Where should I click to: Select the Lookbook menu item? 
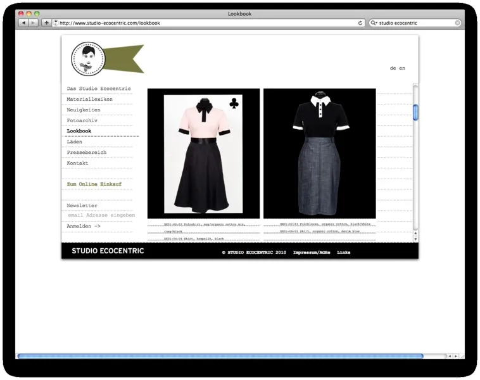[x=79, y=130]
